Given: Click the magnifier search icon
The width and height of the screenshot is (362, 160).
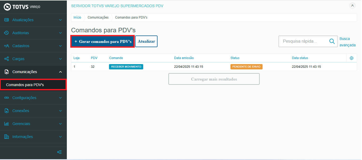Looking at the screenshot, I should (x=332, y=41).
